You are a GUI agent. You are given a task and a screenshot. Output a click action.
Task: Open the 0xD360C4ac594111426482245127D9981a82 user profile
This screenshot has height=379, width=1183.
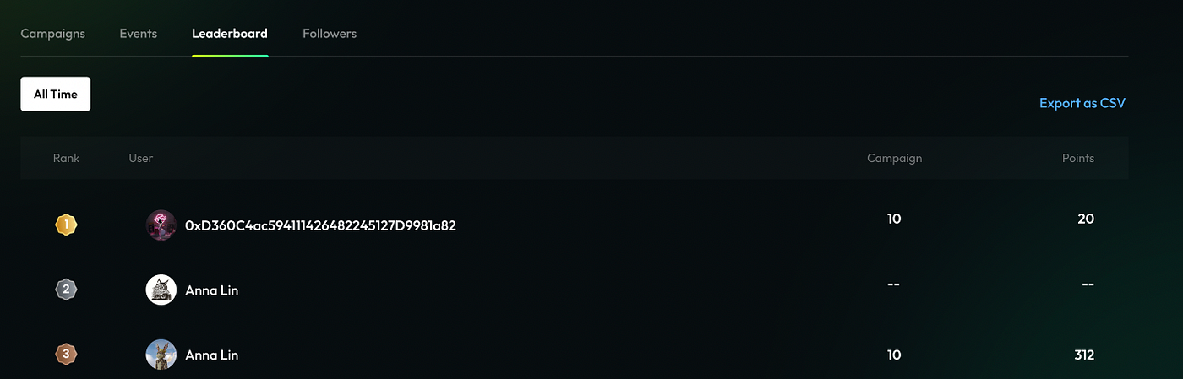point(320,225)
